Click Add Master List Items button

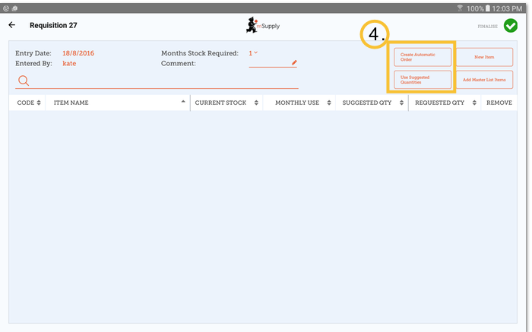tap(484, 80)
